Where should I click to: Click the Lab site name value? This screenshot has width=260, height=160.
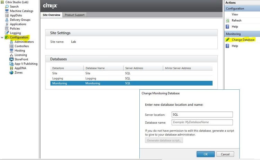point(73,42)
